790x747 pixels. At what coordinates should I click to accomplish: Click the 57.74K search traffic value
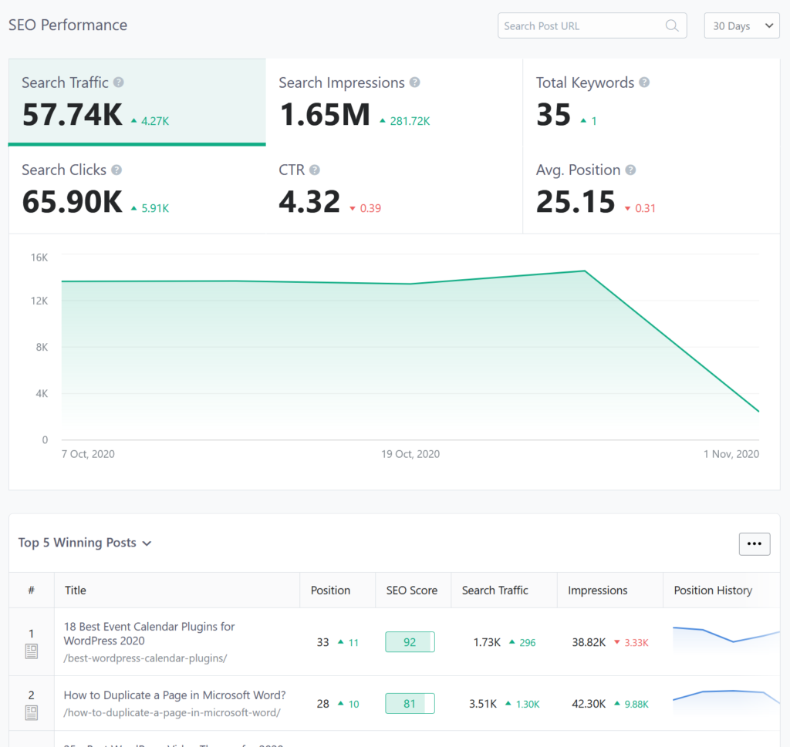pos(72,115)
